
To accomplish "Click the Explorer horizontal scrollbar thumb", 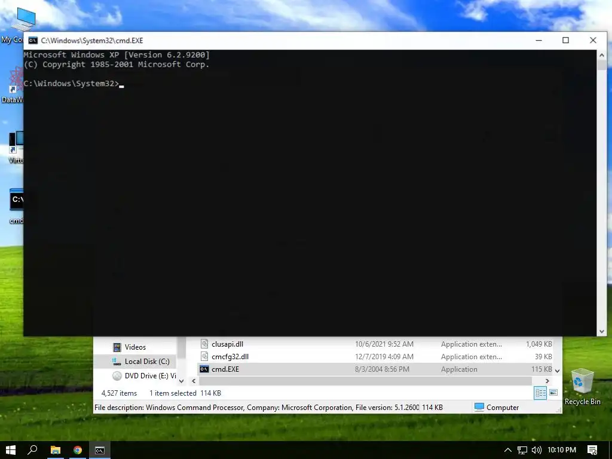I will click(365, 381).
